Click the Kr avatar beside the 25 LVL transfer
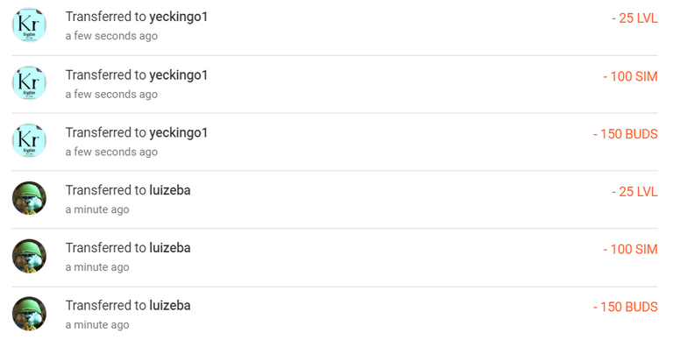This screenshot has height=340, width=673. tap(29, 25)
